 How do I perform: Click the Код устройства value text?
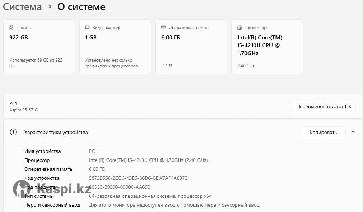(138, 178)
